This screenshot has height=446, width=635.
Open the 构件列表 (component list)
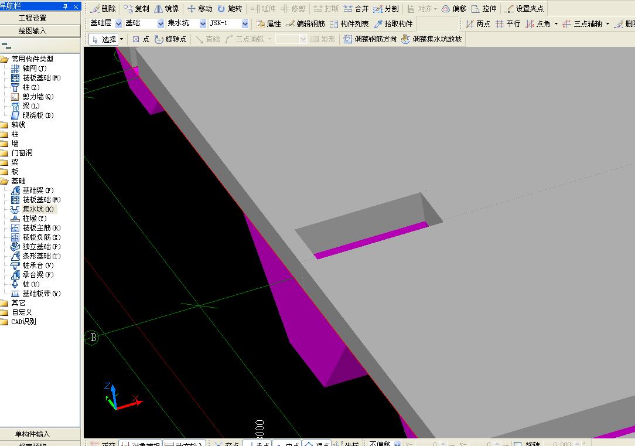pos(349,24)
